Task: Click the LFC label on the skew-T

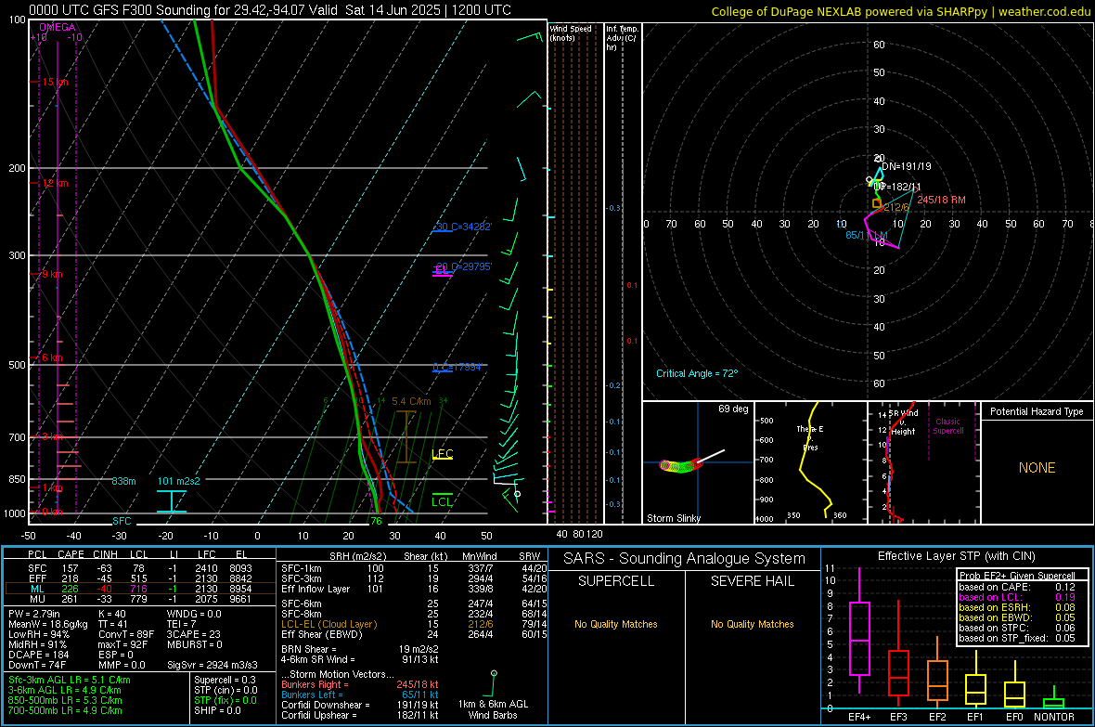Action: click(443, 454)
